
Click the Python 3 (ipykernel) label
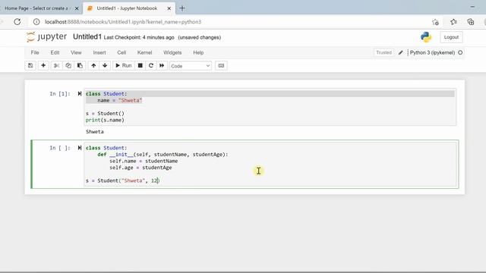(x=432, y=52)
